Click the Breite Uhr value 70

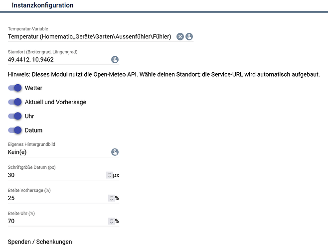[x=11, y=221]
